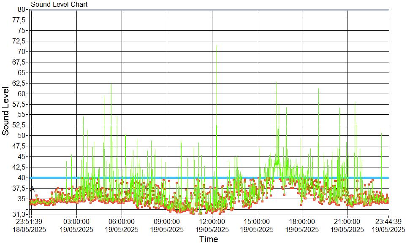Click the 18/05/2025 date label
418x248 pixels.
(x=29, y=229)
